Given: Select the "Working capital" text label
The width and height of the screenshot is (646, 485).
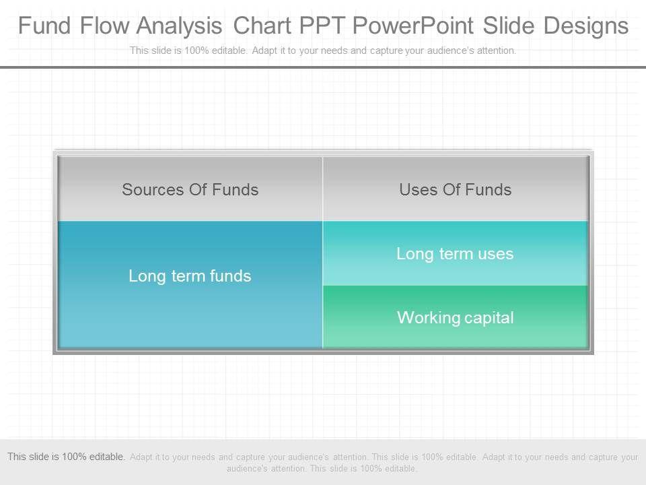Looking at the screenshot, I should click(456, 317).
